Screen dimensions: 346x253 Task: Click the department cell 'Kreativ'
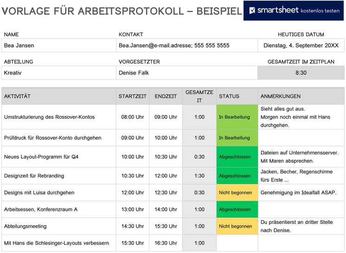pyautogui.click(x=59, y=73)
